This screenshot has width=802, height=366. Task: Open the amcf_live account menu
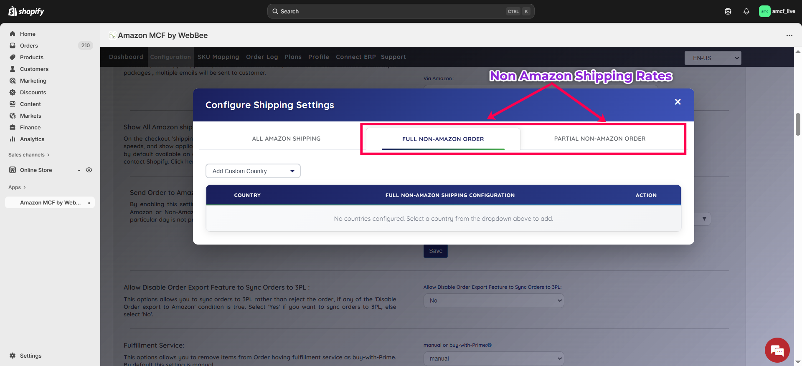click(777, 11)
